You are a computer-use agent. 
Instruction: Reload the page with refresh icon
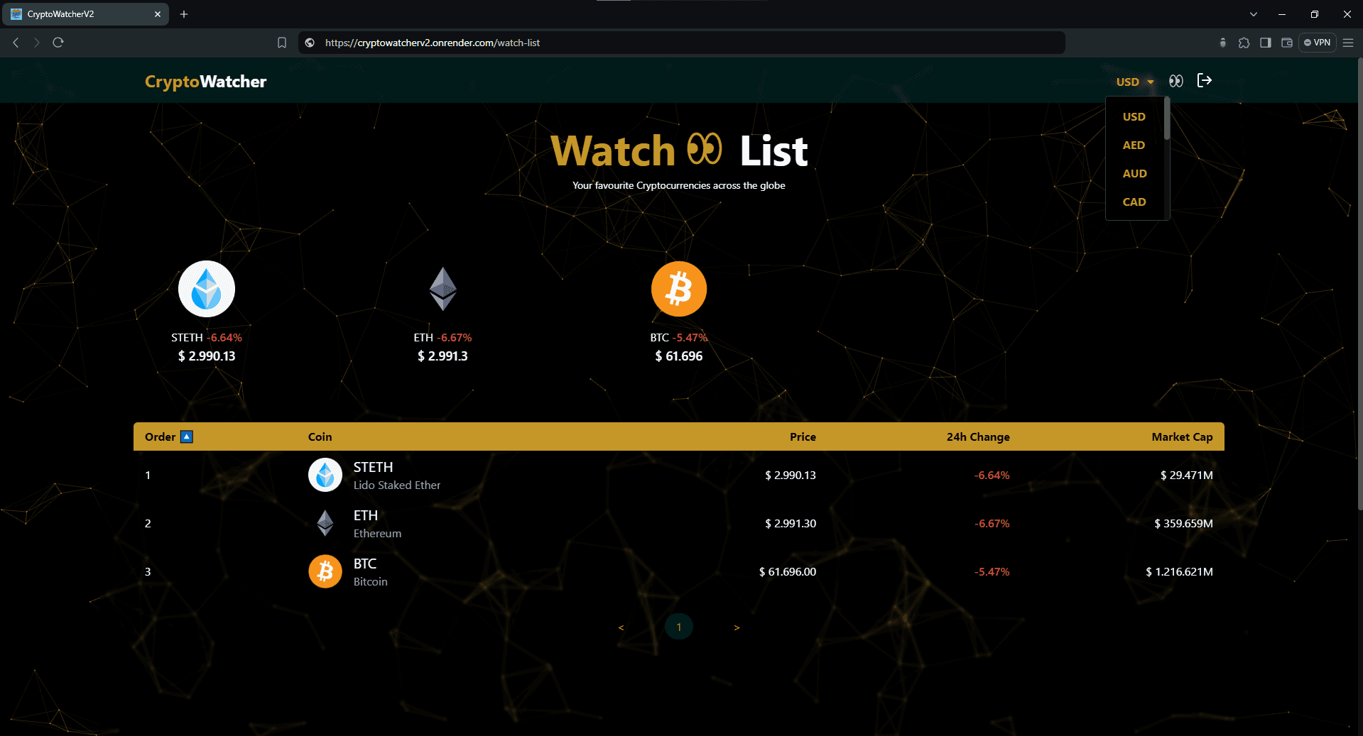point(58,43)
